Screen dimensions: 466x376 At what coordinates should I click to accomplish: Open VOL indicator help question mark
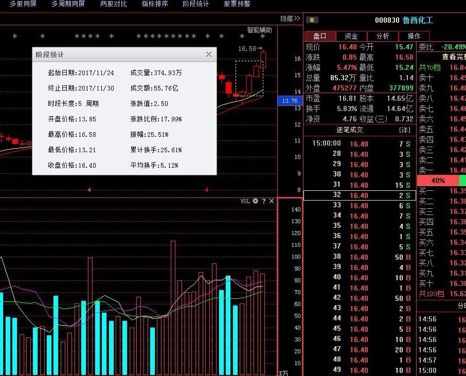point(264,201)
